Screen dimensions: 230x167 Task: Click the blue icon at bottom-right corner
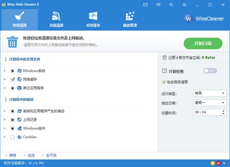click(225, 163)
